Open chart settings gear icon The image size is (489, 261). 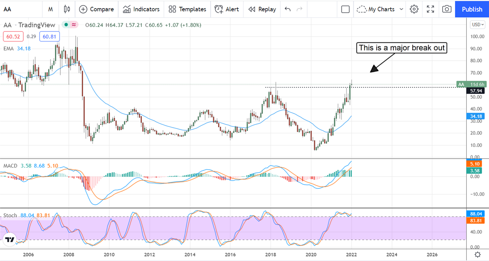click(414, 9)
